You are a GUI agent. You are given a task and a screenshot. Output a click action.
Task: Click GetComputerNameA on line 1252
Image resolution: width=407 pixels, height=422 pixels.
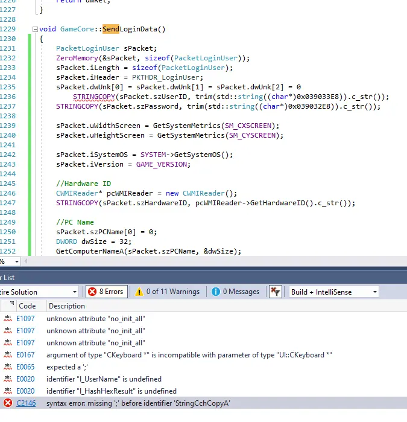90,251
